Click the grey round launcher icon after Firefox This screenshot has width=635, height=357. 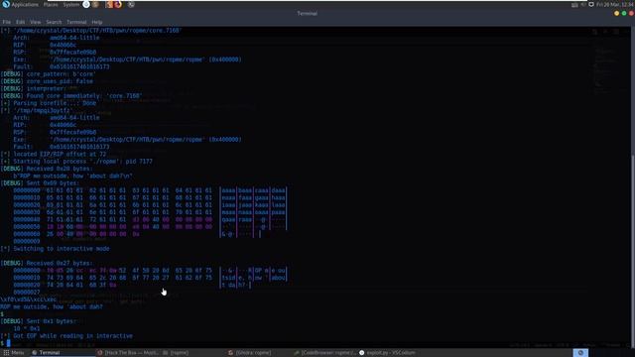click(131, 4)
